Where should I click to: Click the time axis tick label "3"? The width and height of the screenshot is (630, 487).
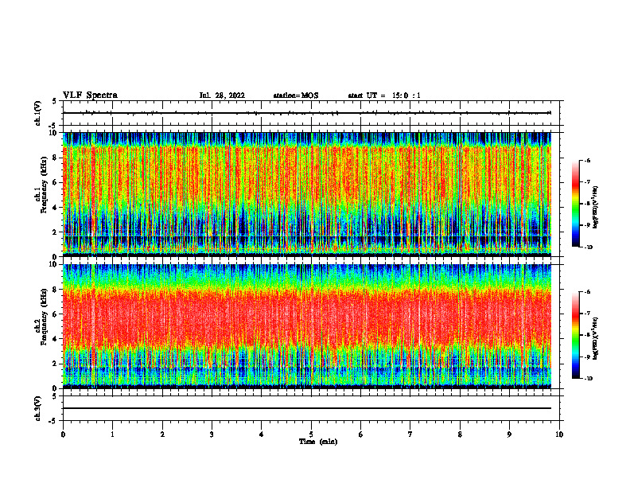(212, 434)
